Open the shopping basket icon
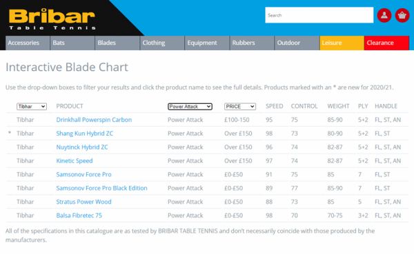This screenshot has width=414, height=254. [x=402, y=16]
